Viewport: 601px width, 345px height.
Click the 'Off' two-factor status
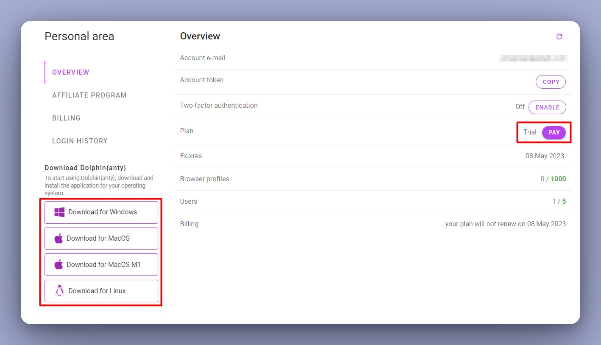click(520, 107)
